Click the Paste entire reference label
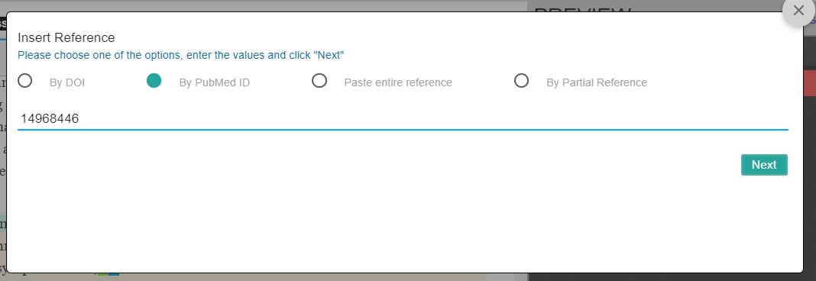Viewport: 816px width, 281px height. coord(398,82)
